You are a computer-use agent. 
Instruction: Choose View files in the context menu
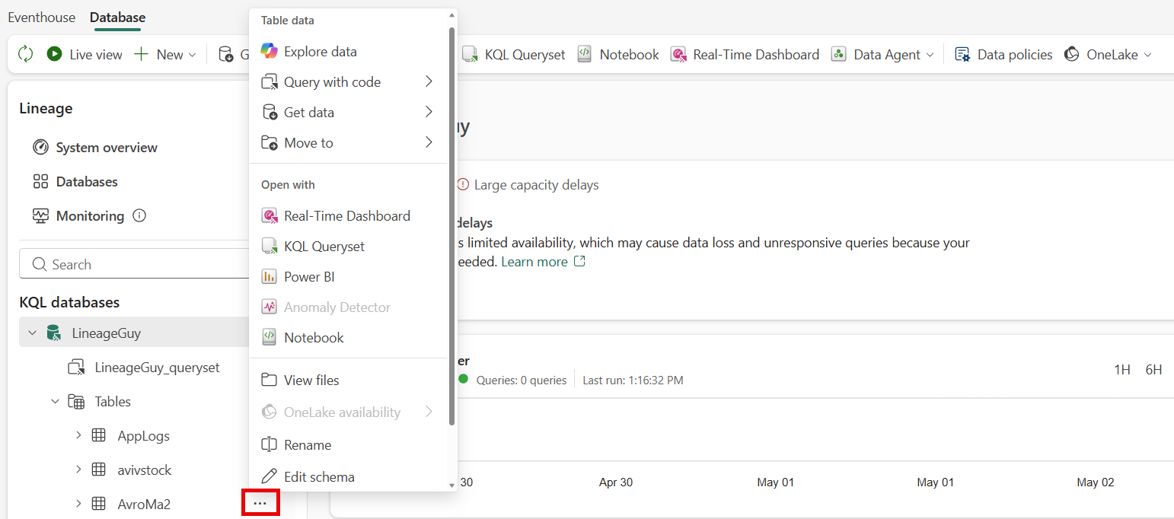tap(348, 380)
